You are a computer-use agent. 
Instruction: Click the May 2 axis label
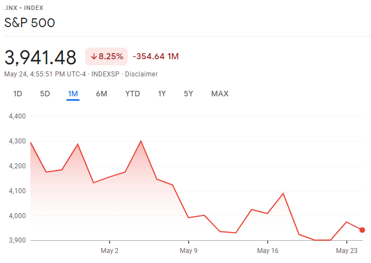point(109,251)
